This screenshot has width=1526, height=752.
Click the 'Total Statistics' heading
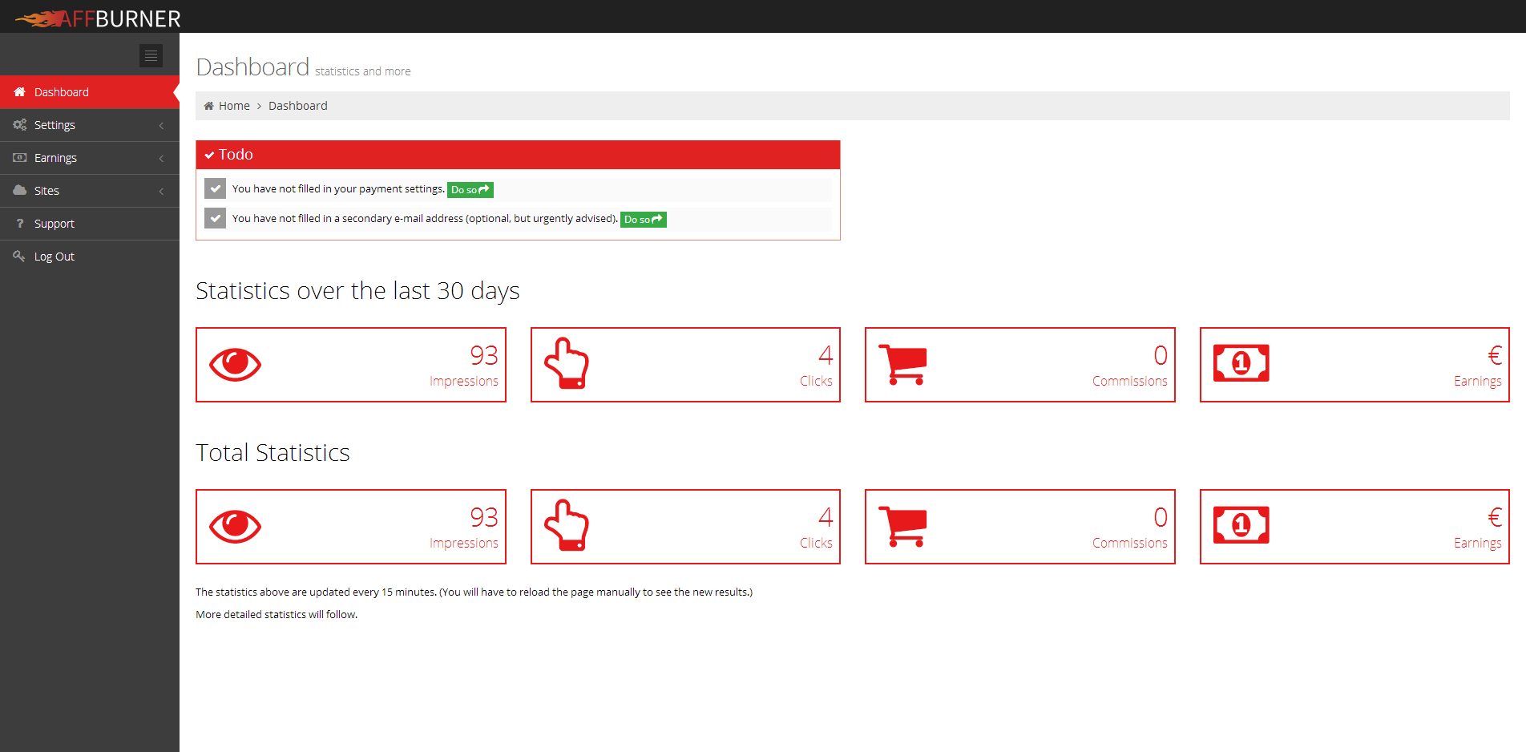272,453
